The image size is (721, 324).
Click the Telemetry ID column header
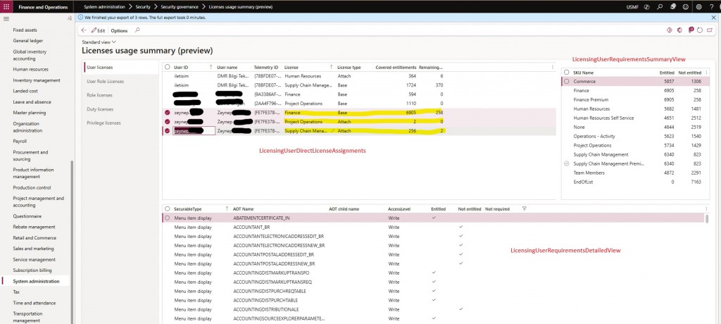266,67
